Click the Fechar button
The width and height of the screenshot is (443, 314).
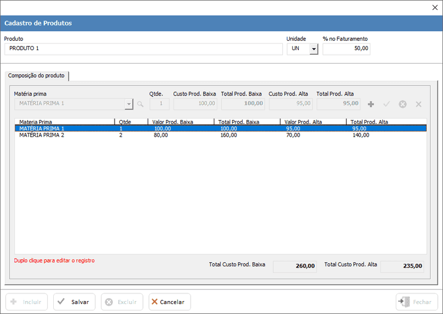[417, 302]
